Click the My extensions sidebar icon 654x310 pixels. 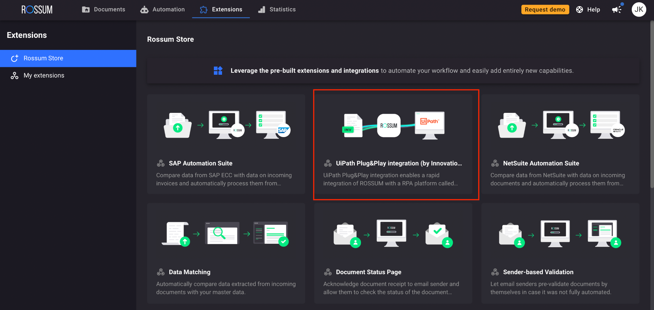[14, 76]
